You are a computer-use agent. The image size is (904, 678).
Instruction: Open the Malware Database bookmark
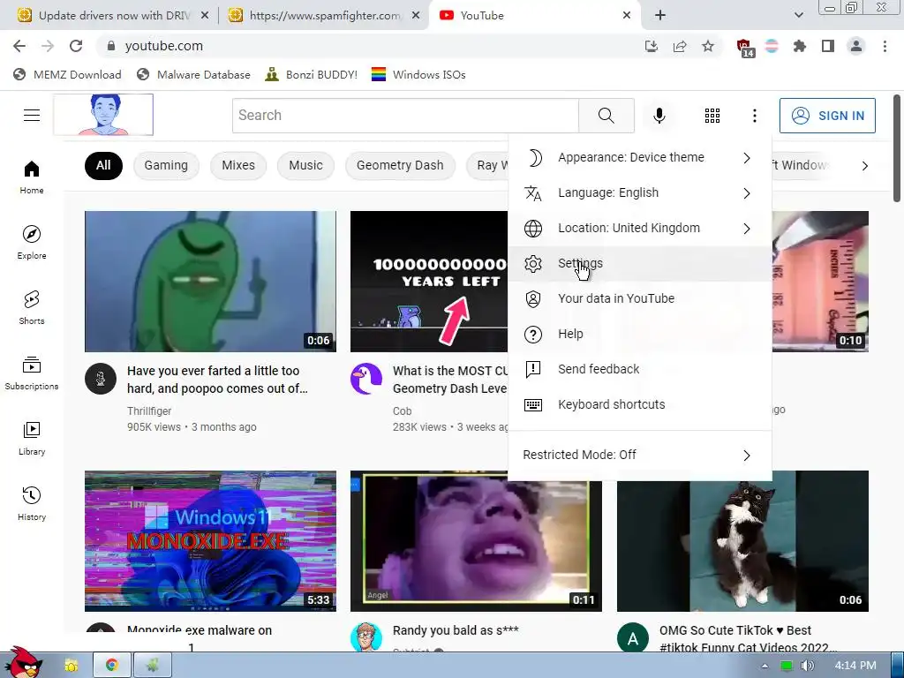click(x=193, y=75)
